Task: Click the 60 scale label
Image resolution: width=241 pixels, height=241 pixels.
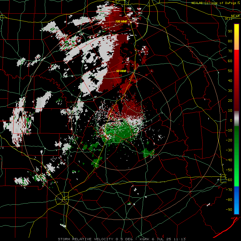Action: pos(230,61)
